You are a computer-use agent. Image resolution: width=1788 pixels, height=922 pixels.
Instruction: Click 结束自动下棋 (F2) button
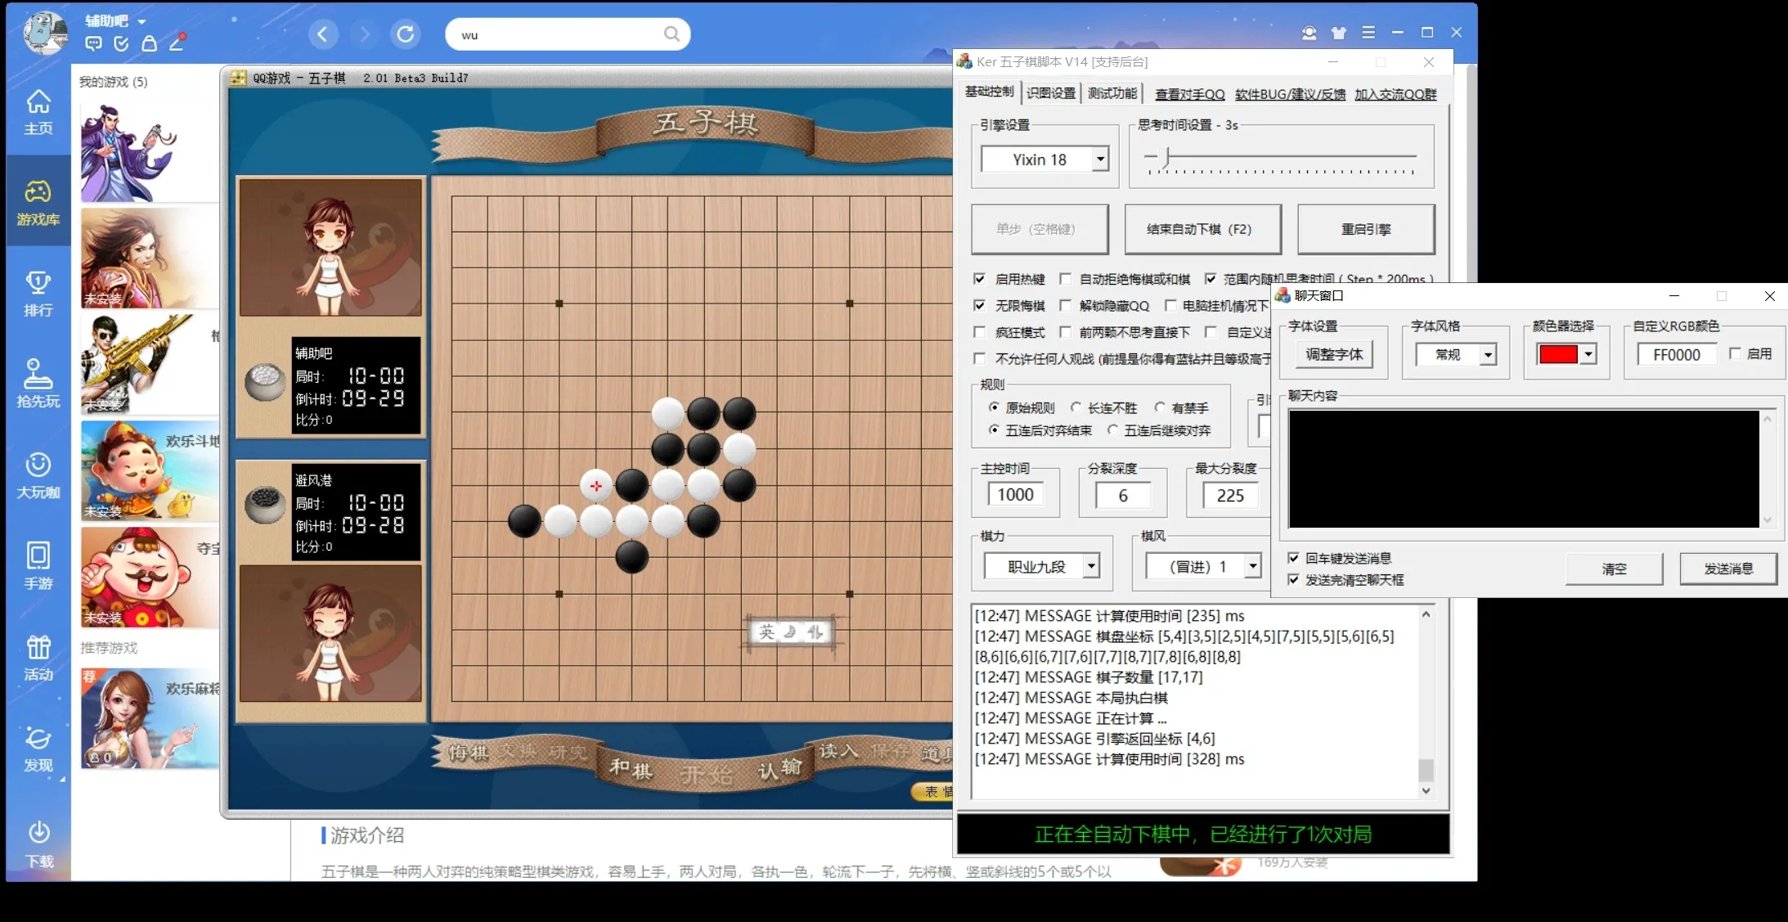click(x=1202, y=229)
